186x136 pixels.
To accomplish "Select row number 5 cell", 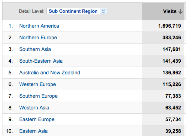I will tap(9, 73).
